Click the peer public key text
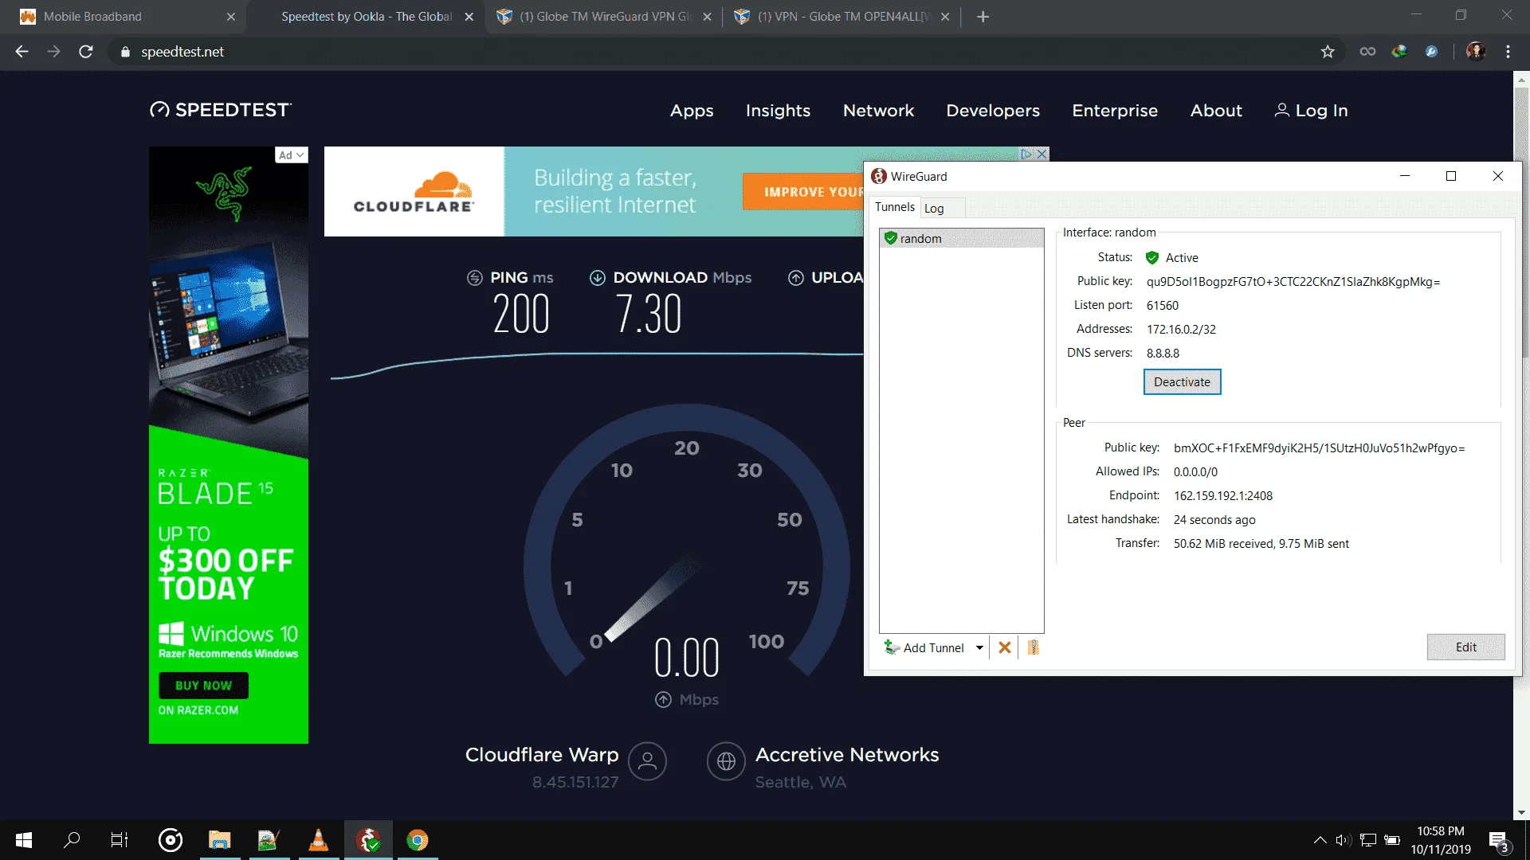The image size is (1530, 860). 1319,448
